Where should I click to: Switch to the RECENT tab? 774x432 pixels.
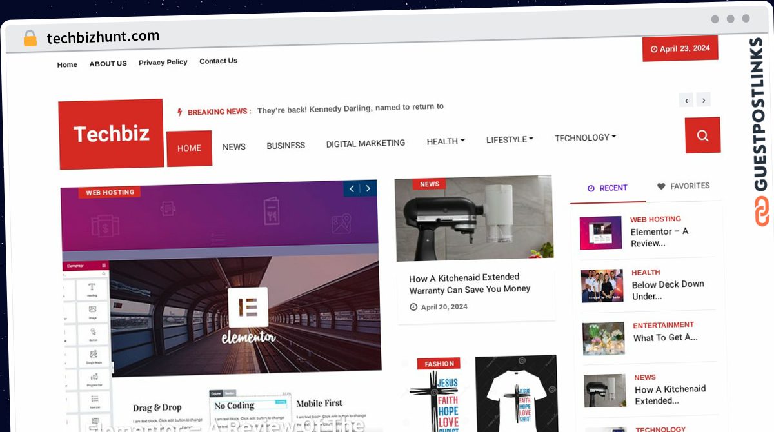(608, 188)
